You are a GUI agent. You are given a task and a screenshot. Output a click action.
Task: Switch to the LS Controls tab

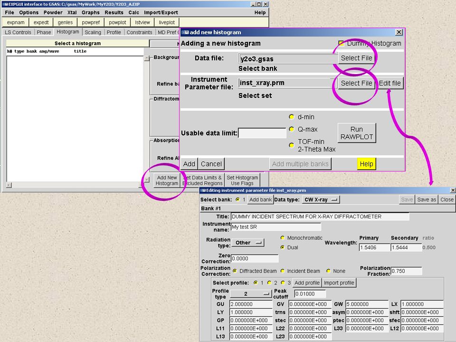click(18, 32)
